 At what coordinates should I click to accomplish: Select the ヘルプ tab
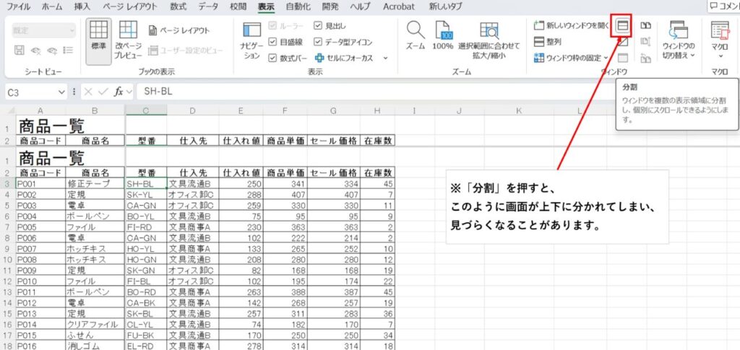361,6
